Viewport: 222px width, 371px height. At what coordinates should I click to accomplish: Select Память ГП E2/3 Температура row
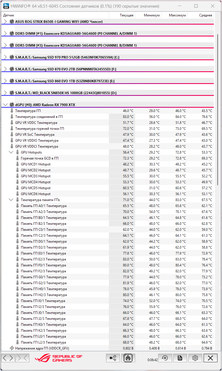click(107, 259)
